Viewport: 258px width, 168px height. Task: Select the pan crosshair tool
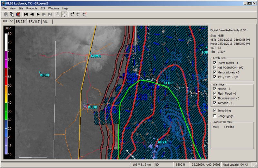pyautogui.click(x=64, y=14)
